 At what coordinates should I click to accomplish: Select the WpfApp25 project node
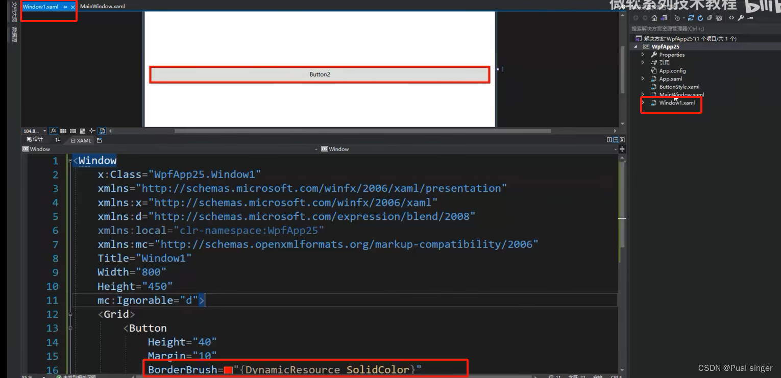(x=665, y=46)
